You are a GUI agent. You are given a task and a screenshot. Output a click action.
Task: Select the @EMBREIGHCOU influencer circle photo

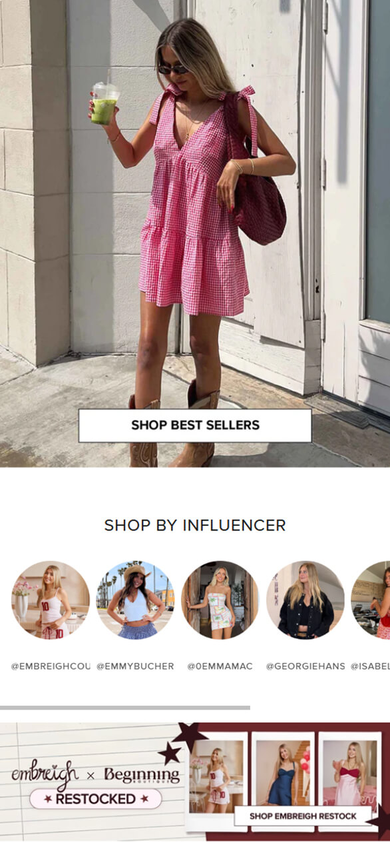(51, 600)
